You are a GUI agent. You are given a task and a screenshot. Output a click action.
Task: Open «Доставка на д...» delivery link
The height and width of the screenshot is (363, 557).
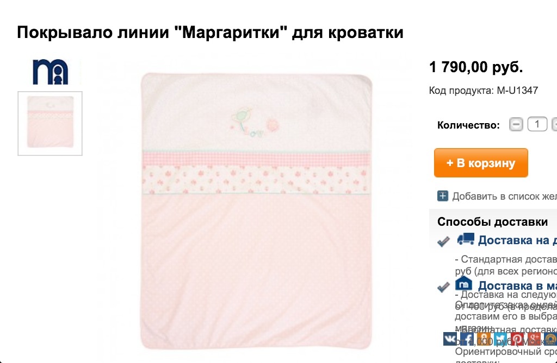click(517, 240)
